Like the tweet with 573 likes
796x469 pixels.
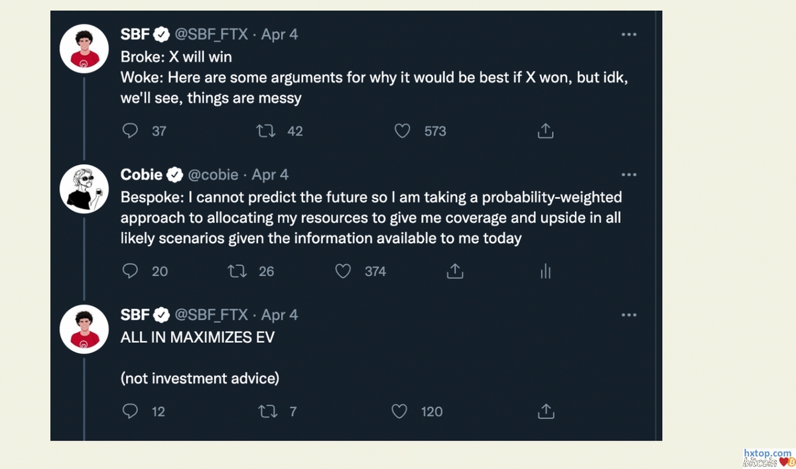pos(403,131)
